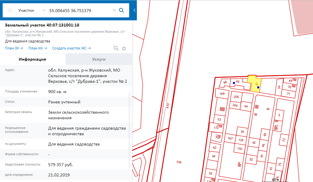
Task: Click parcel 71 on the map
Action: click(288, 94)
